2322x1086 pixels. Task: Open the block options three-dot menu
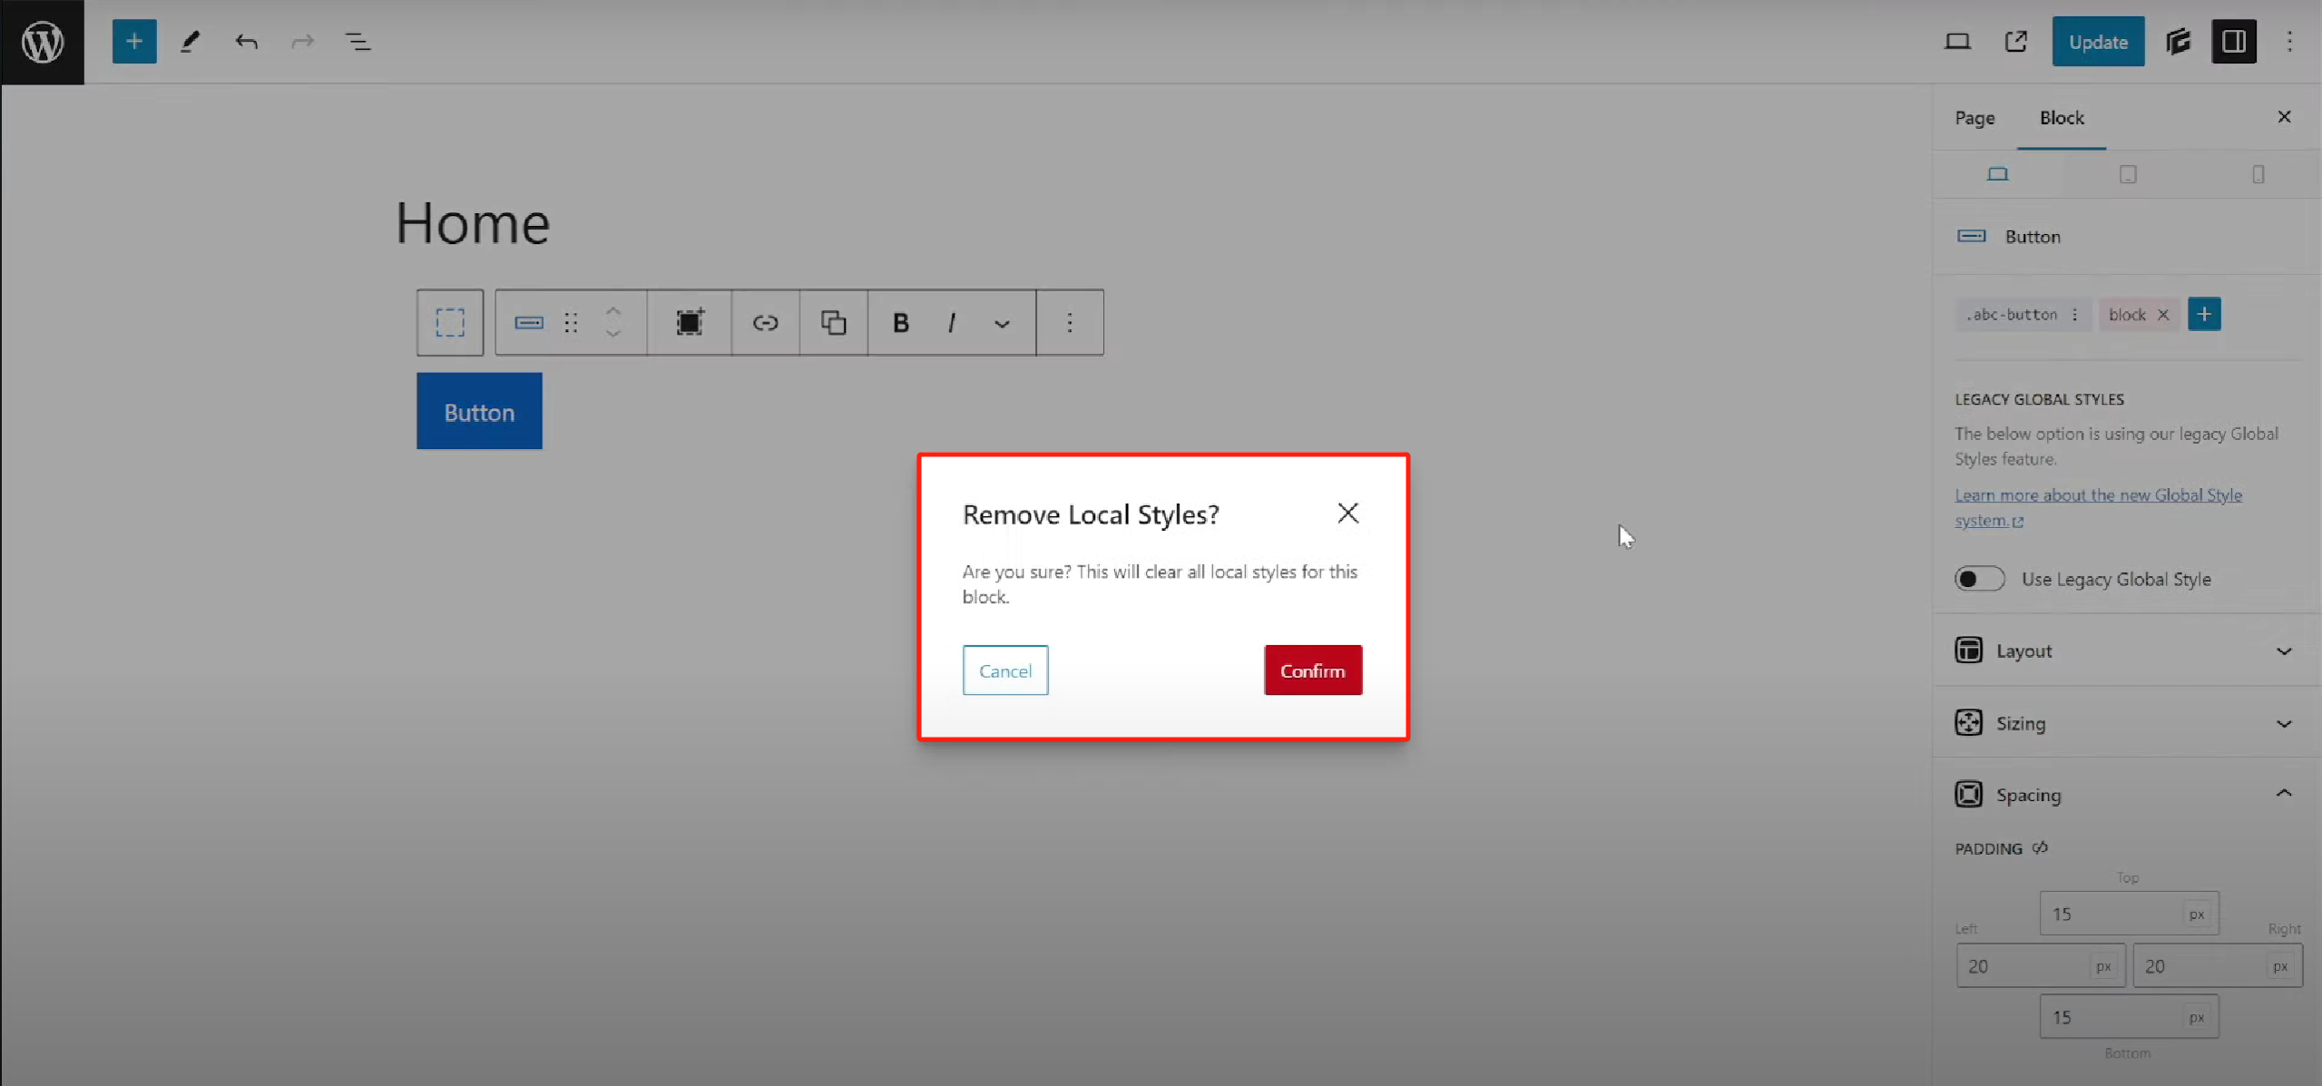pyautogui.click(x=1070, y=322)
